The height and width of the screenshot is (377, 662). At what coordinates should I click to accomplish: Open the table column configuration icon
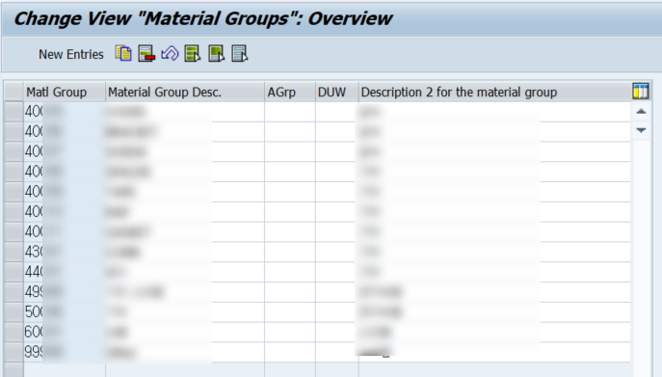(641, 92)
